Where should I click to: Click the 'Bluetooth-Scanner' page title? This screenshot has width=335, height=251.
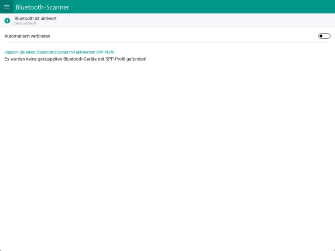coord(42,7)
